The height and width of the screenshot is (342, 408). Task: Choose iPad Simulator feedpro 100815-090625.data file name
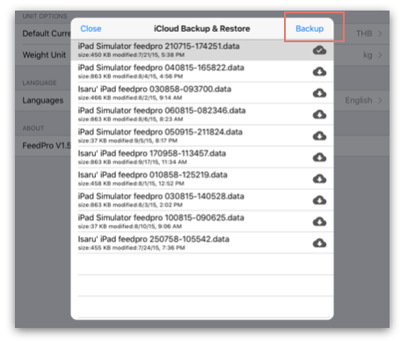tap(161, 218)
